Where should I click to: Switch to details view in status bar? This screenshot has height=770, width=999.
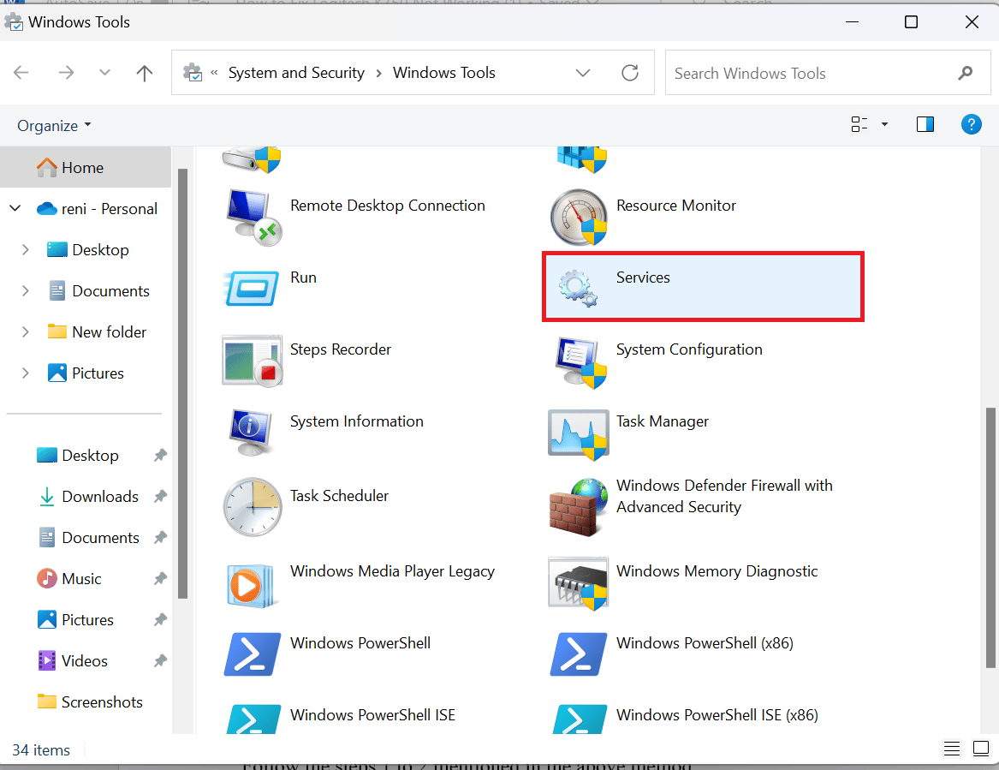point(952,749)
